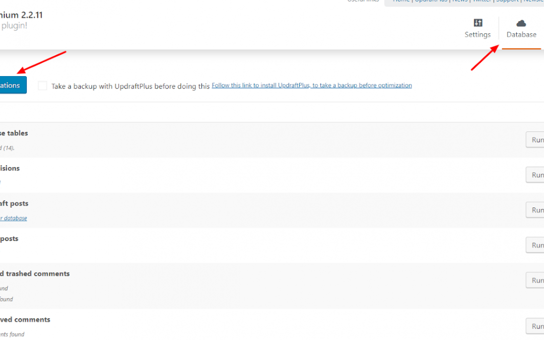The height and width of the screenshot is (340, 544).
Task: Run the cleanup in the 'isions' row
Action: [x=535, y=175]
